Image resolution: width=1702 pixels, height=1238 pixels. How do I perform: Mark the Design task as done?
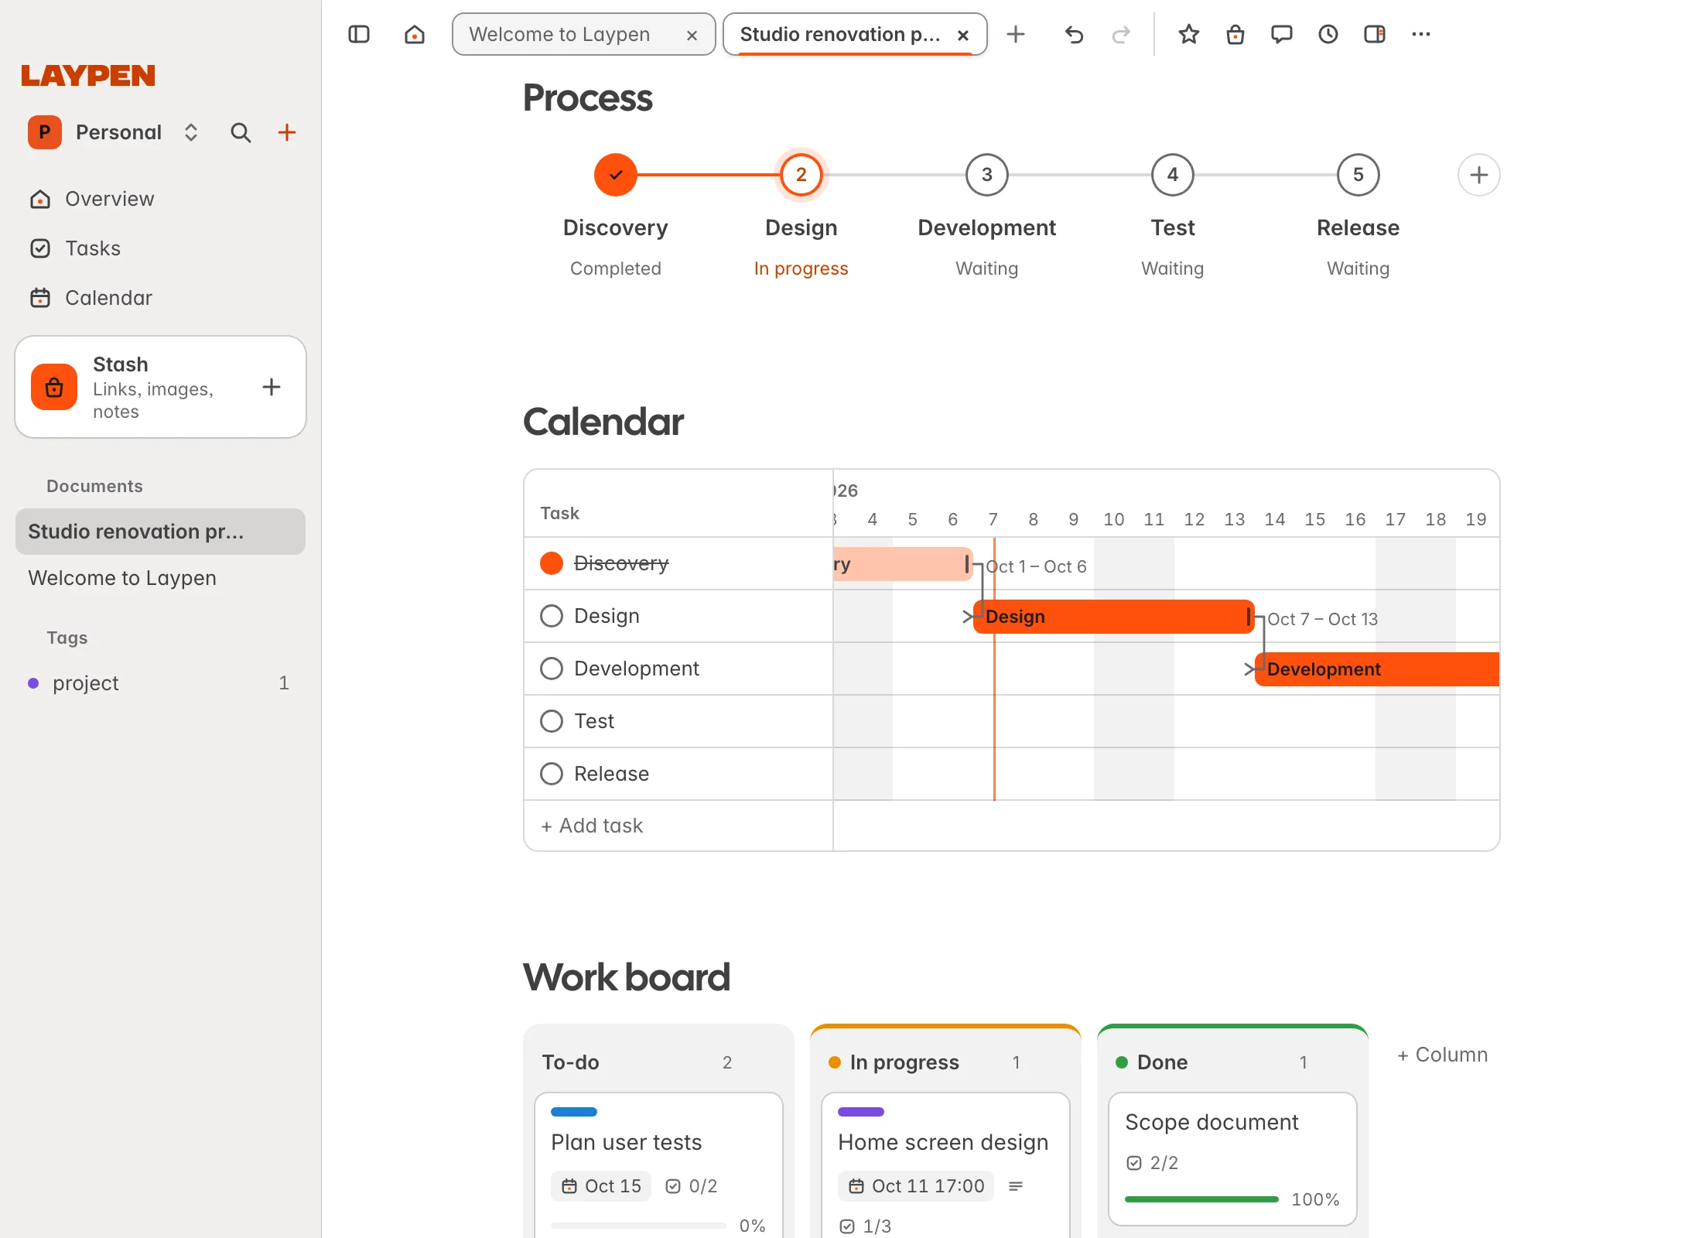coord(552,616)
